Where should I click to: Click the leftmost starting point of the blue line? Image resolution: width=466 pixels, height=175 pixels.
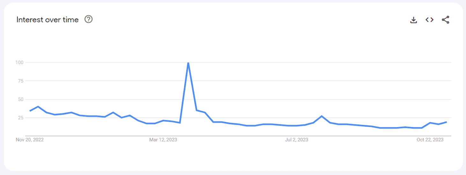pyautogui.click(x=30, y=111)
